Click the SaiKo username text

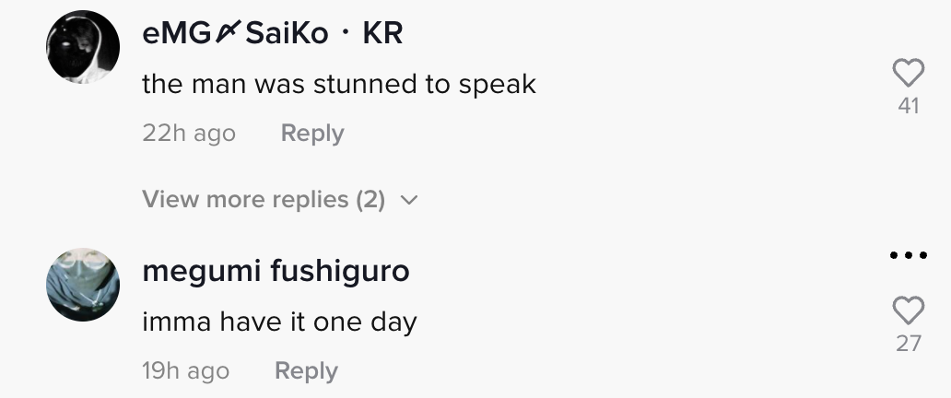pyautogui.click(x=287, y=34)
